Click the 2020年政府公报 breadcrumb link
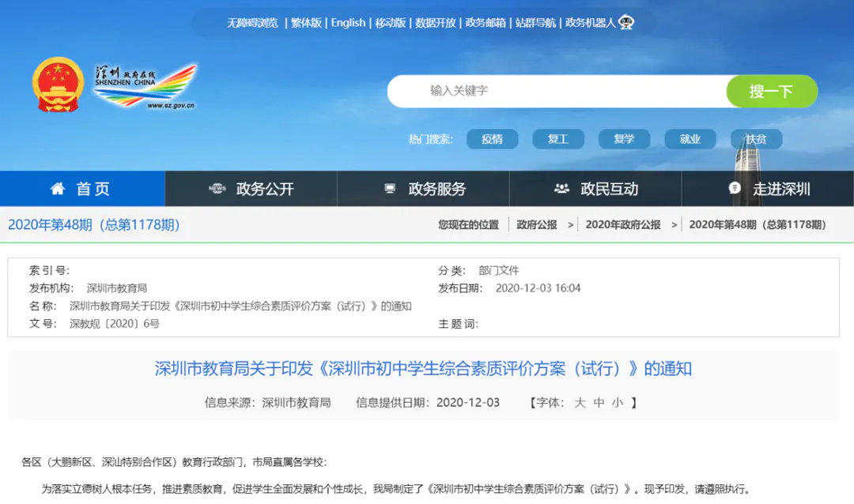 point(623,225)
